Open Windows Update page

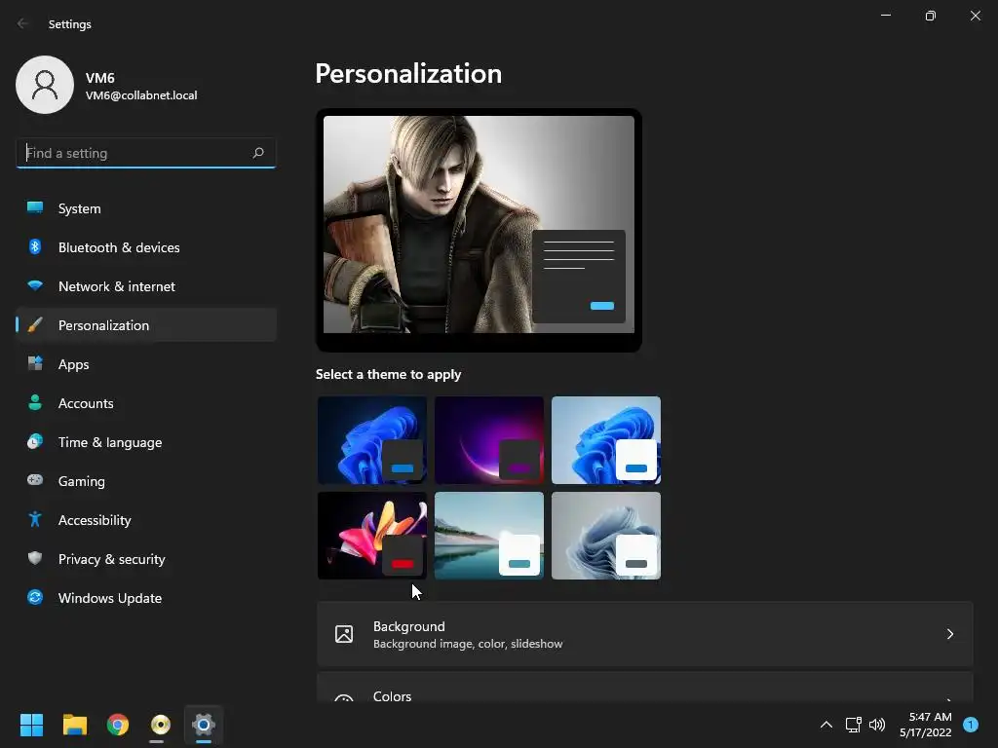(146, 597)
